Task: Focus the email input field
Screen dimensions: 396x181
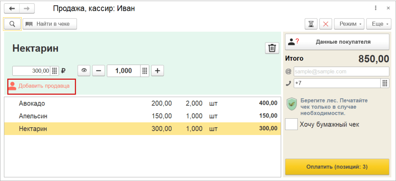Action: pyautogui.click(x=341, y=72)
